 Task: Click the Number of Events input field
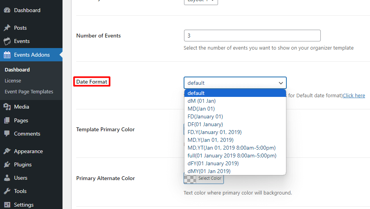(252, 36)
